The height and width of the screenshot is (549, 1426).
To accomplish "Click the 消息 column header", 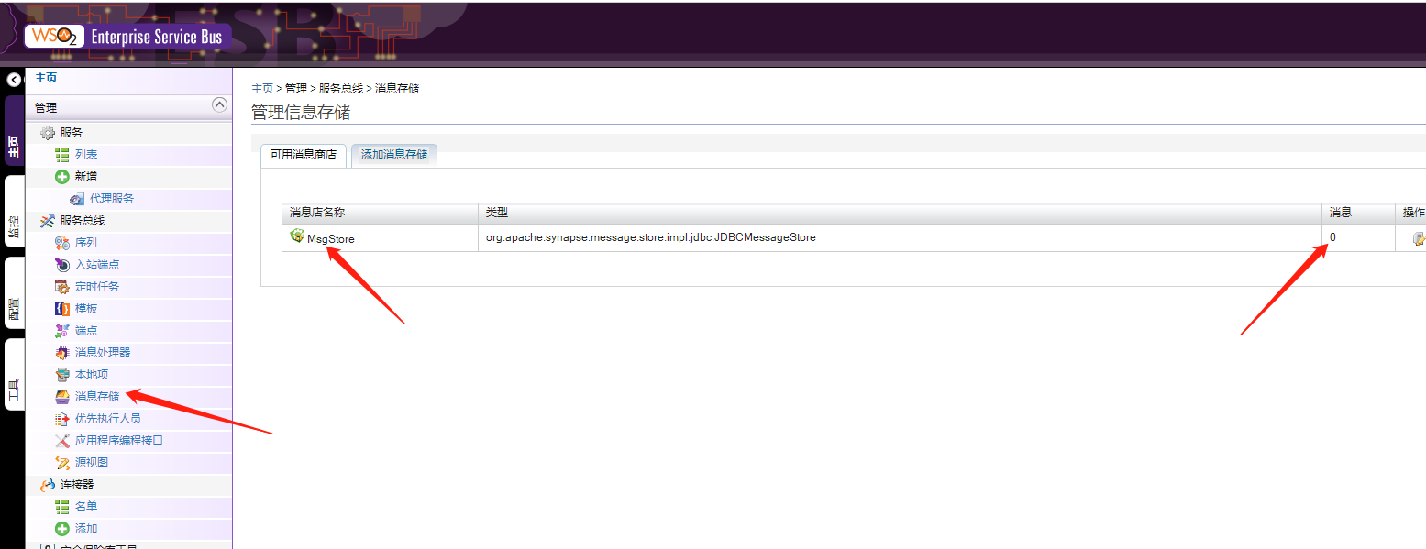I will tap(1358, 213).
